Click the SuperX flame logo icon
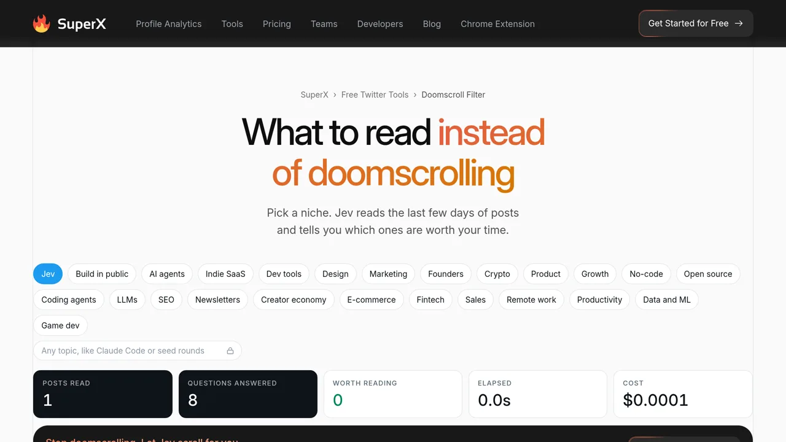 point(41,24)
